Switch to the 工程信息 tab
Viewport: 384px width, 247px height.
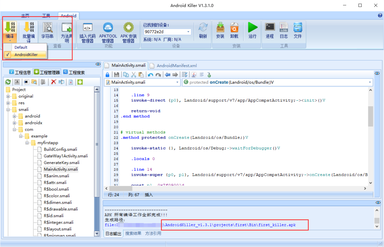coord(20,72)
